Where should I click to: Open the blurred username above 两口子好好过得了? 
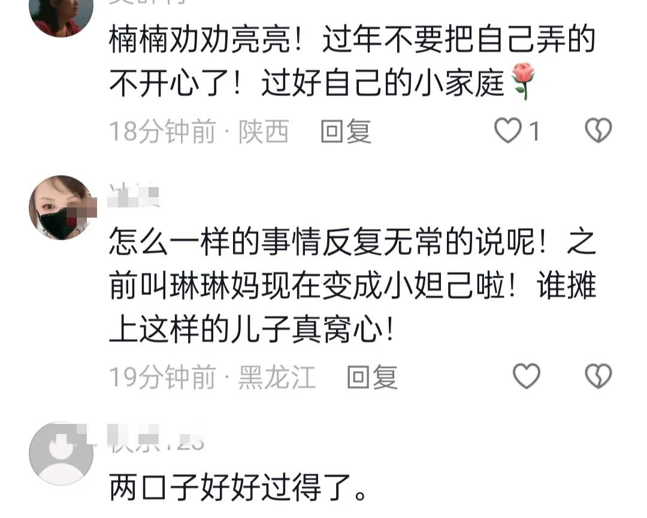[x=156, y=437]
